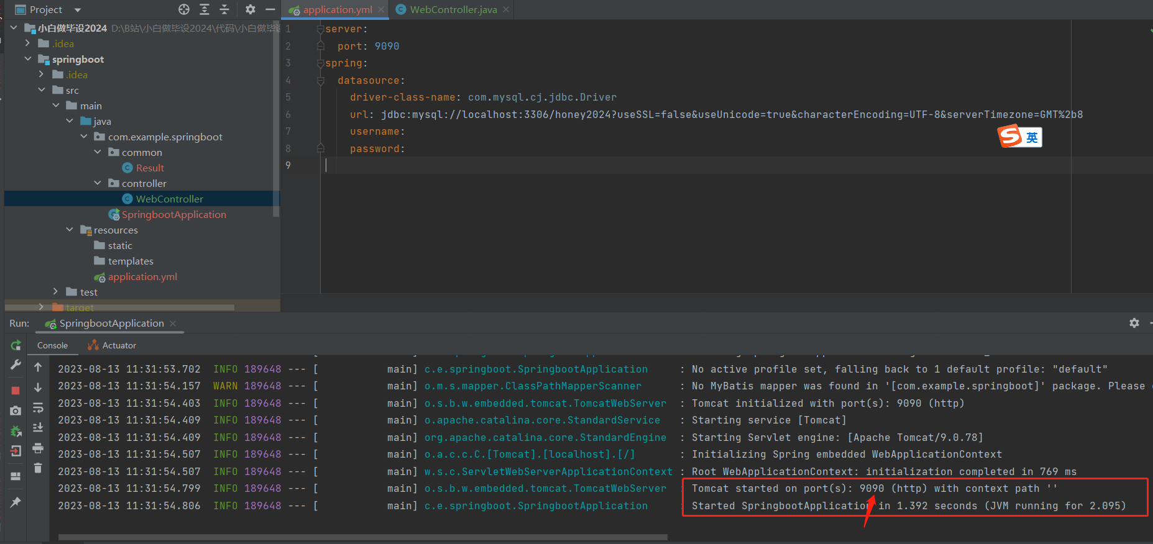Click the TomcatWebServer logger link in the 11:31:54.799 log line
Image resolution: width=1153 pixels, height=544 pixels.
pyautogui.click(x=545, y=489)
